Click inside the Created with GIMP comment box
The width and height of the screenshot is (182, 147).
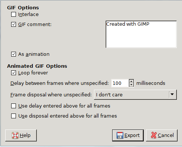[x=141, y=34]
